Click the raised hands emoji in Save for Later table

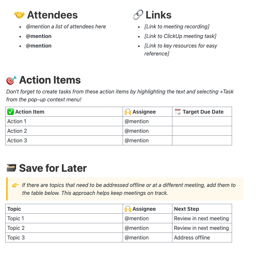[x=128, y=209]
